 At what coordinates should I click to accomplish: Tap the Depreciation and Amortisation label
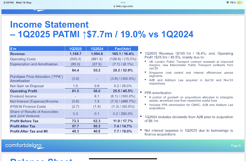[x=34, y=64]
